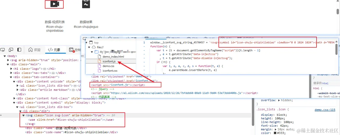Collapse the top node in sources tree
Screen dimensions: 340x135
[x=87, y=42]
